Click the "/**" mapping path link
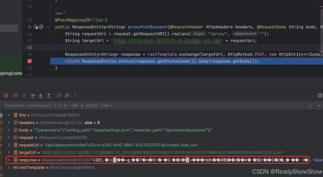Screen dimensions: 323x177 pos(100,20)
